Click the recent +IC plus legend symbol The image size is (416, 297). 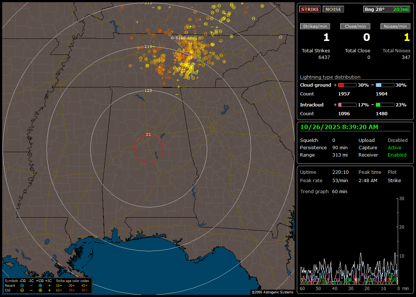pos(49,285)
